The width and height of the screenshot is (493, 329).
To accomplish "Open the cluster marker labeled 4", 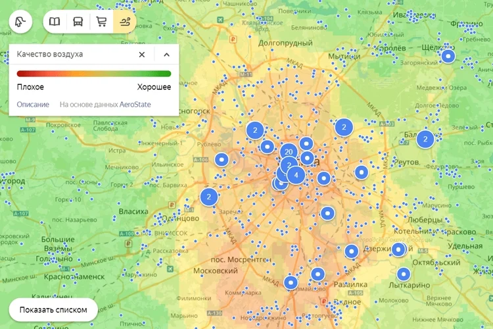I will 296,175.
